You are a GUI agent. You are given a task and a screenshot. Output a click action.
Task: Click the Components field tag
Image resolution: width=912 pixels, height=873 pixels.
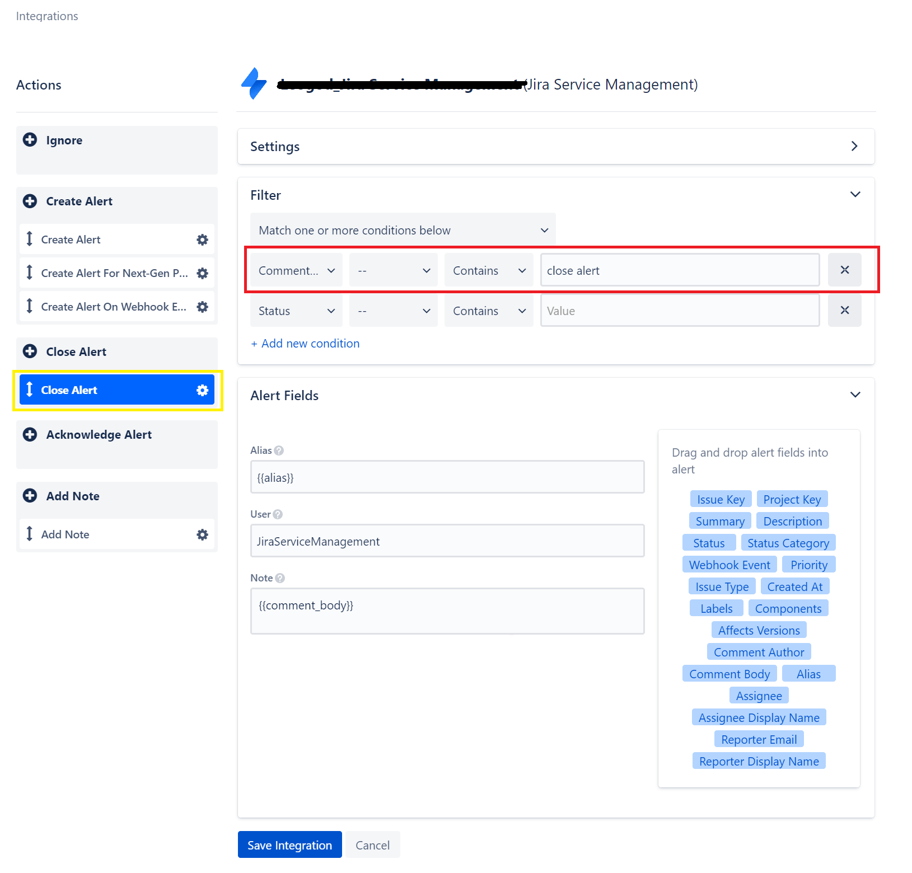[788, 608]
